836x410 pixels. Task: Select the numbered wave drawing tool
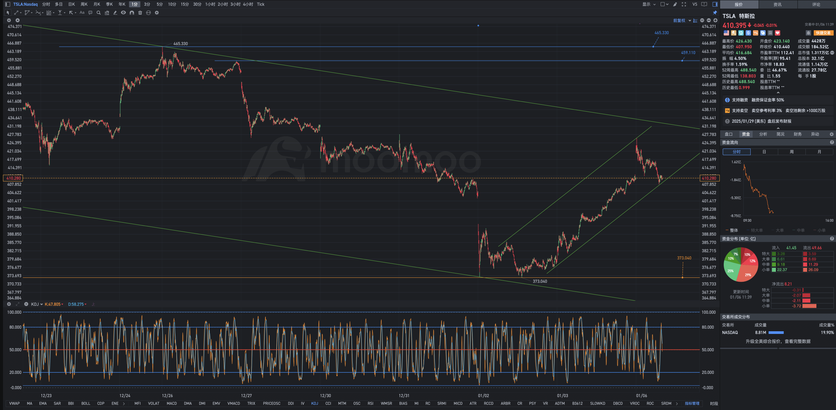tap(38, 13)
